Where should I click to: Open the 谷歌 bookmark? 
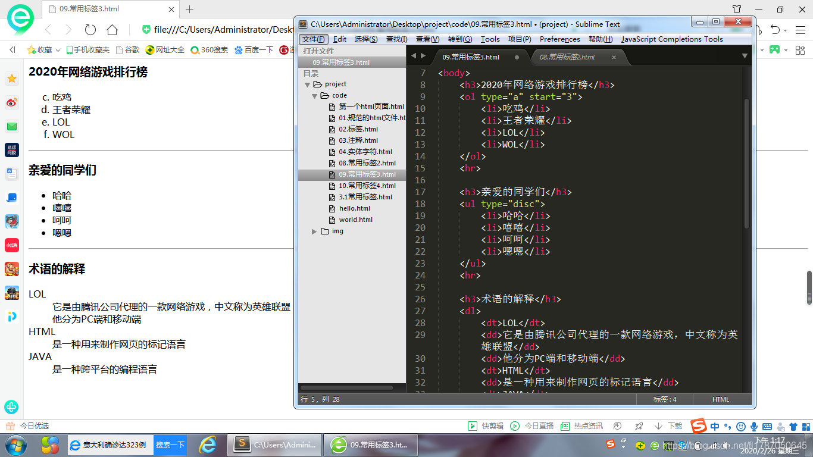[127, 50]
